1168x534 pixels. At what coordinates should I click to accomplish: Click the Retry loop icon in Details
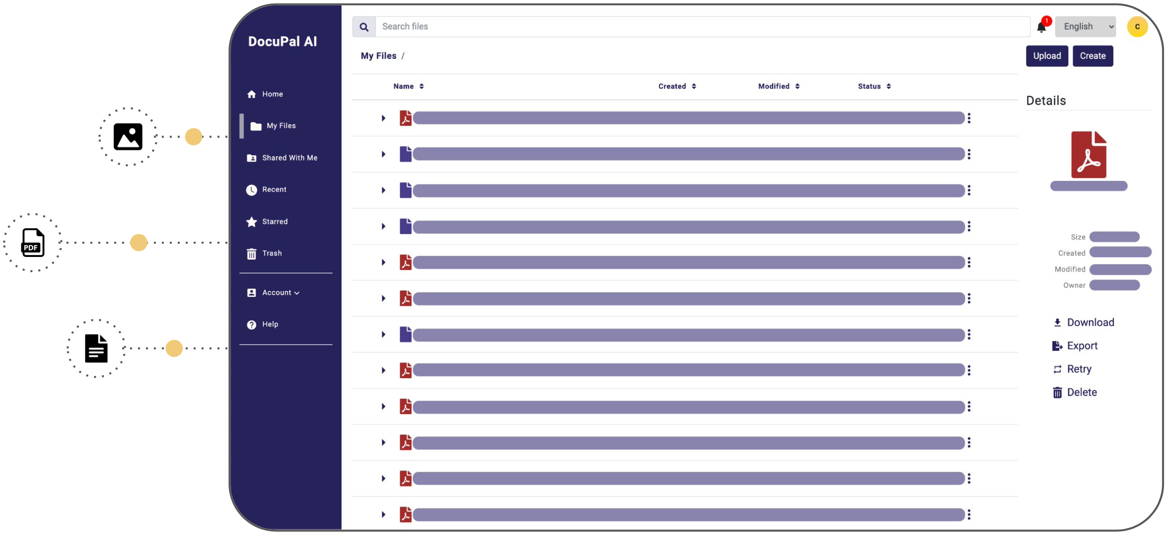click(1057, 369)
